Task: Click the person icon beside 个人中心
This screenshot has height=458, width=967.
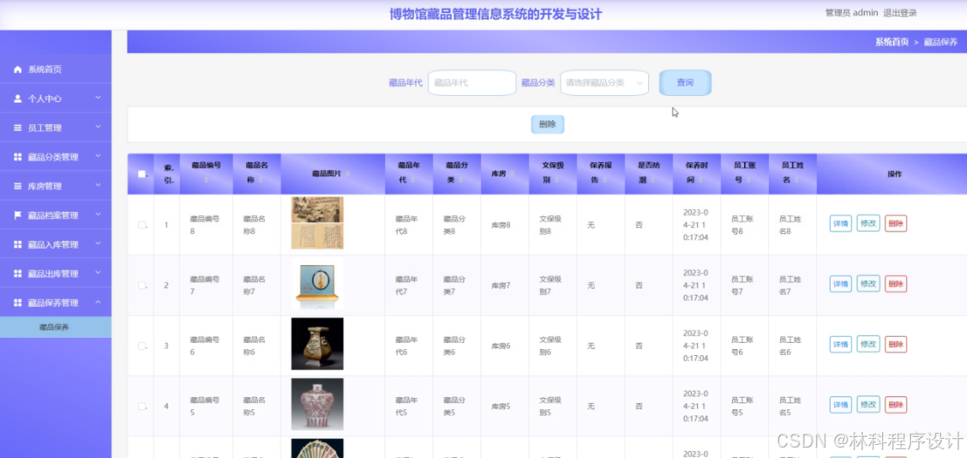Action: pyautogui.click(x=17, y=99)
